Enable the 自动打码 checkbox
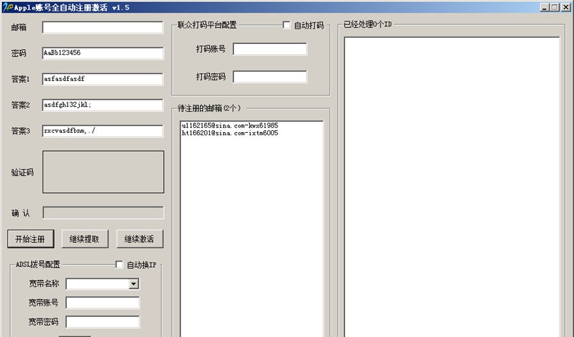574x337 pixels. pyautogui.click(x=286, y=25)
